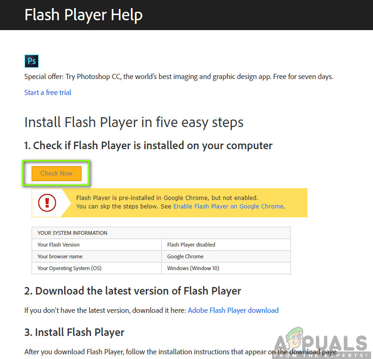Click the red exclamation warning icon

point(47,203)
